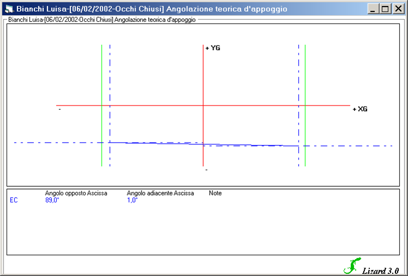Click the left green vertical line
408x276 pixels.
(102, 82)
